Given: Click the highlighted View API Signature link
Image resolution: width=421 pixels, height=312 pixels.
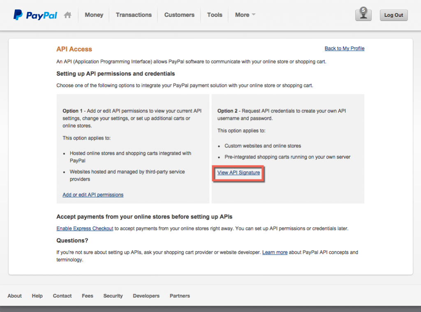Looking at the screenshot, I should [238, 173].
